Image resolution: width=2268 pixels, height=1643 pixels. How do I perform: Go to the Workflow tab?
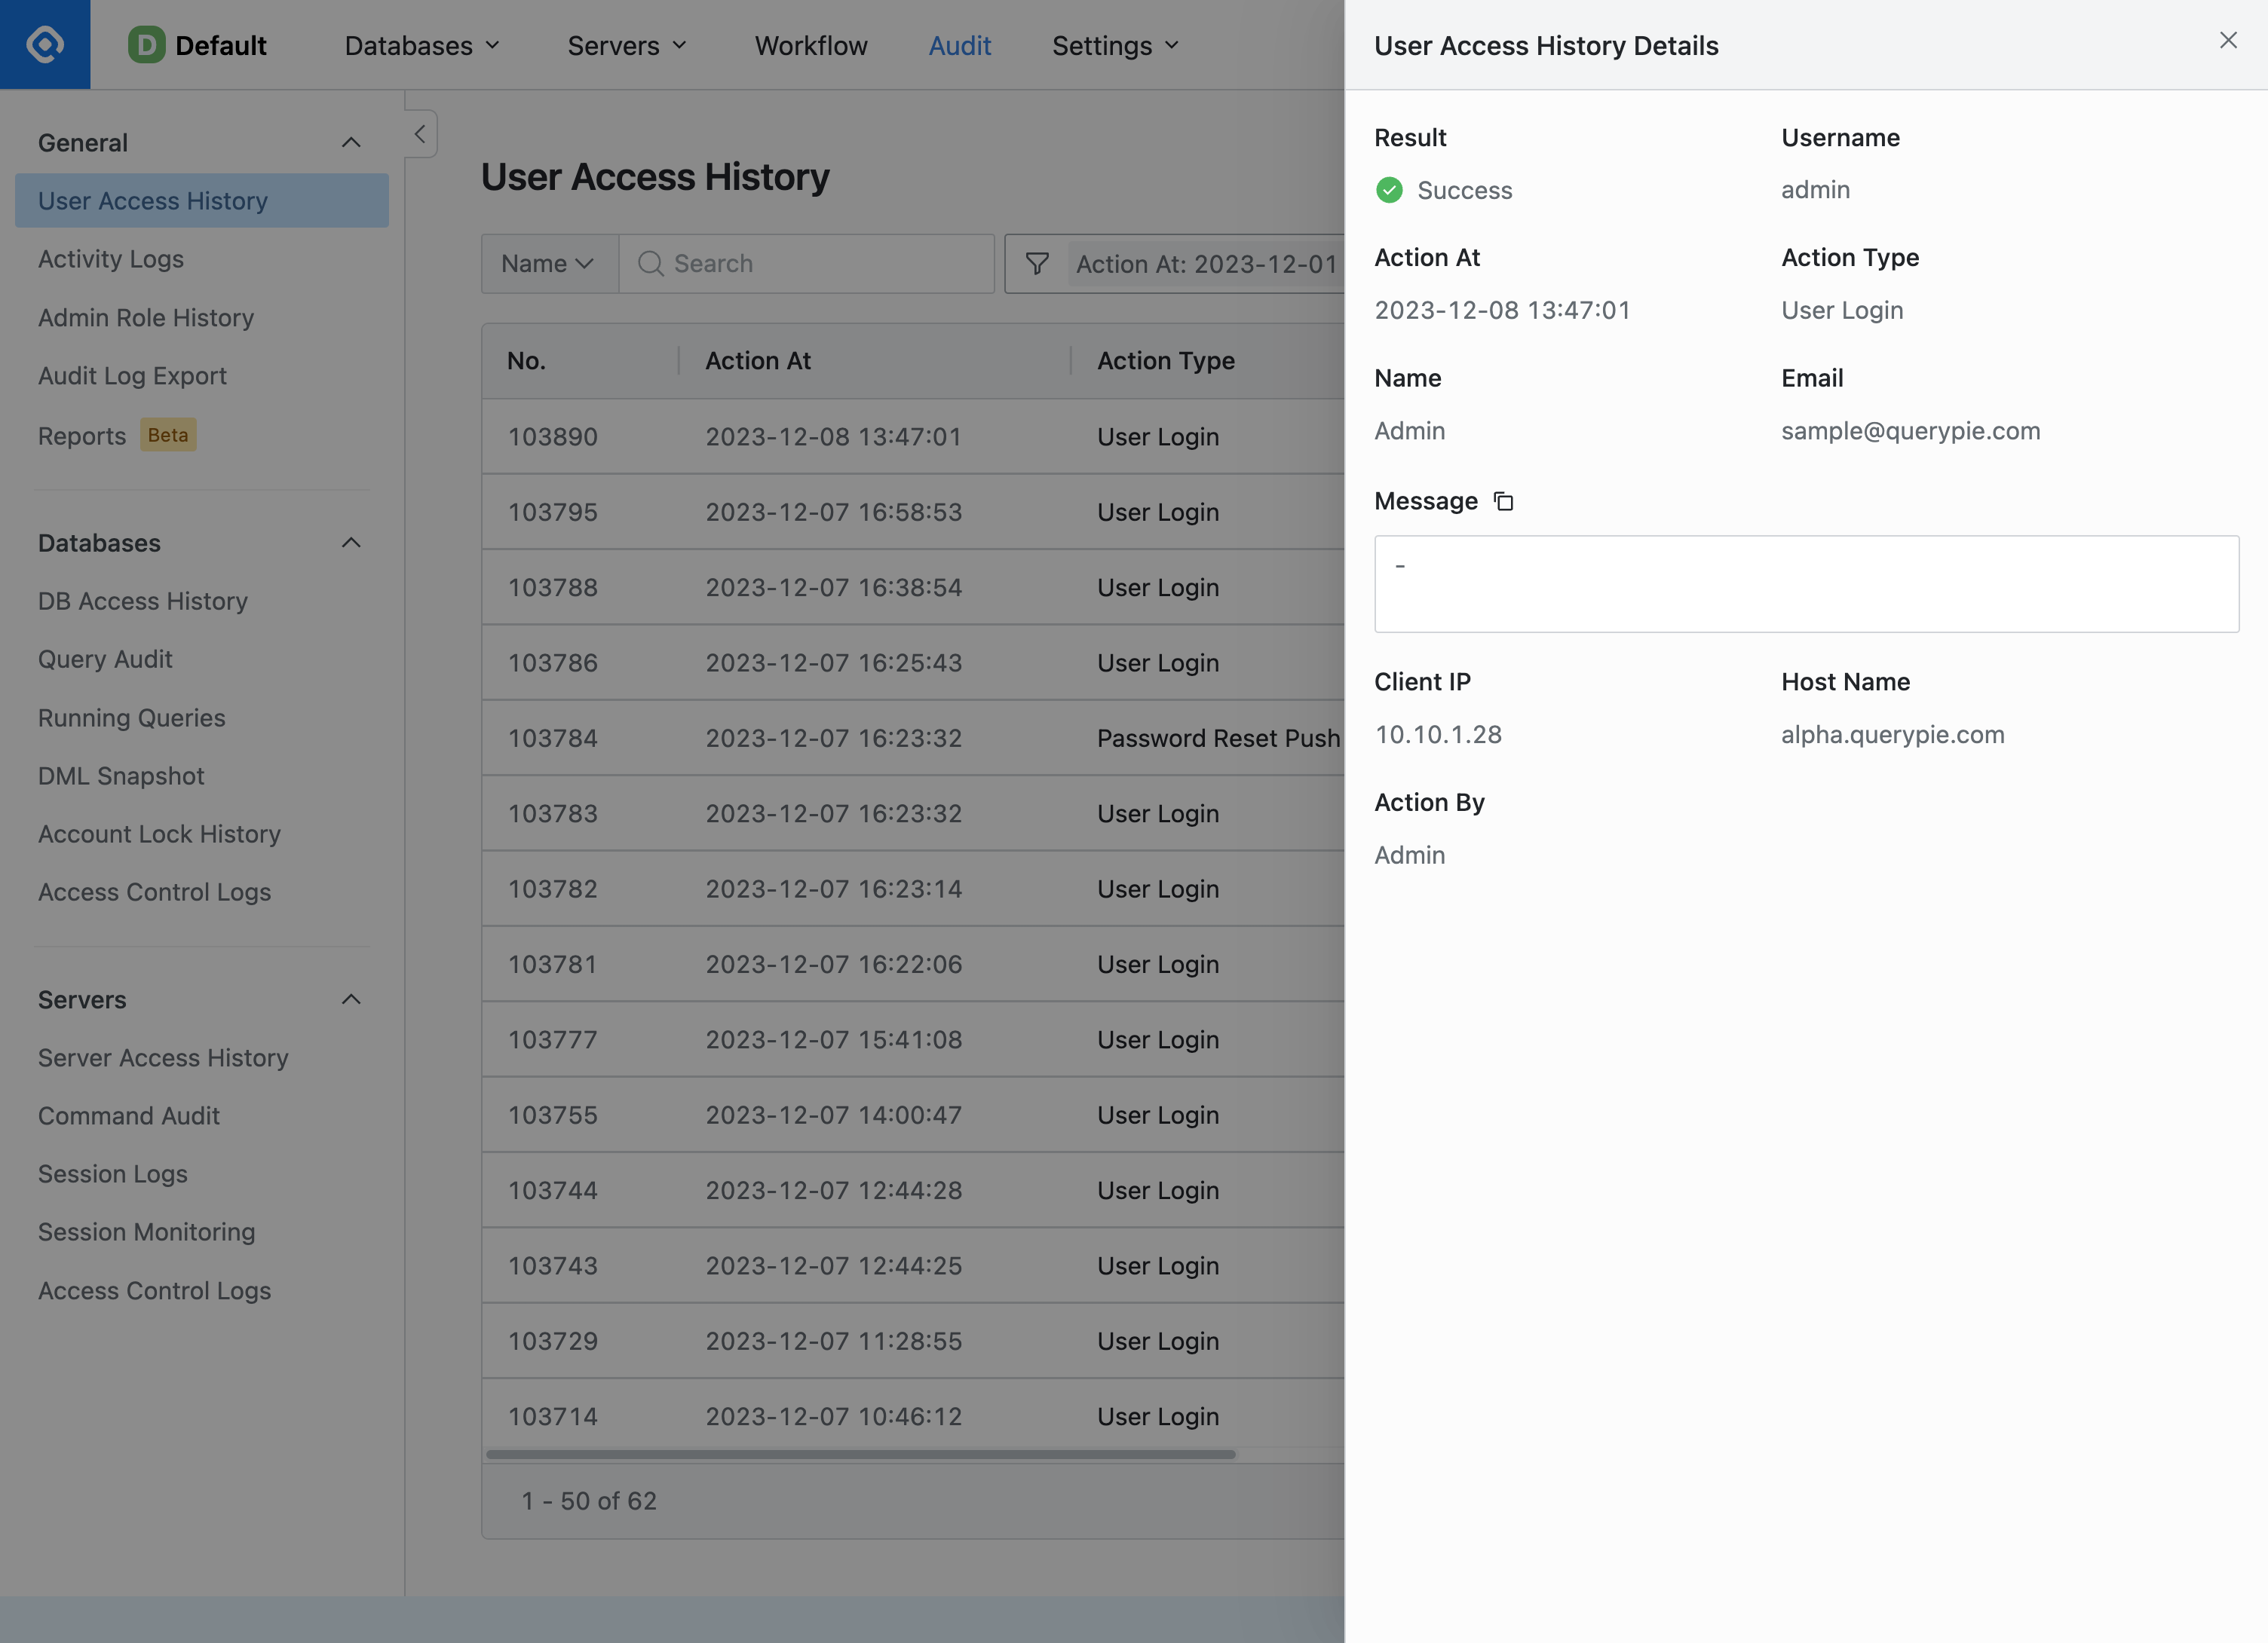pyautogui.click(x=811, y=45)
